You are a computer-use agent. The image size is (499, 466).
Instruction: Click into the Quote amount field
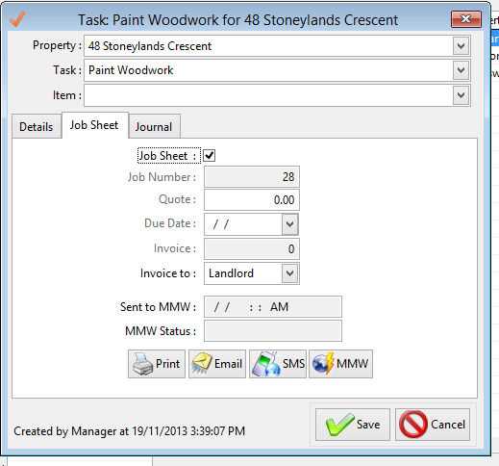point(252,200)
